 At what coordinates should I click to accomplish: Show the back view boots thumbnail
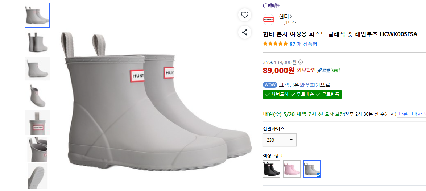click(37, 42)
